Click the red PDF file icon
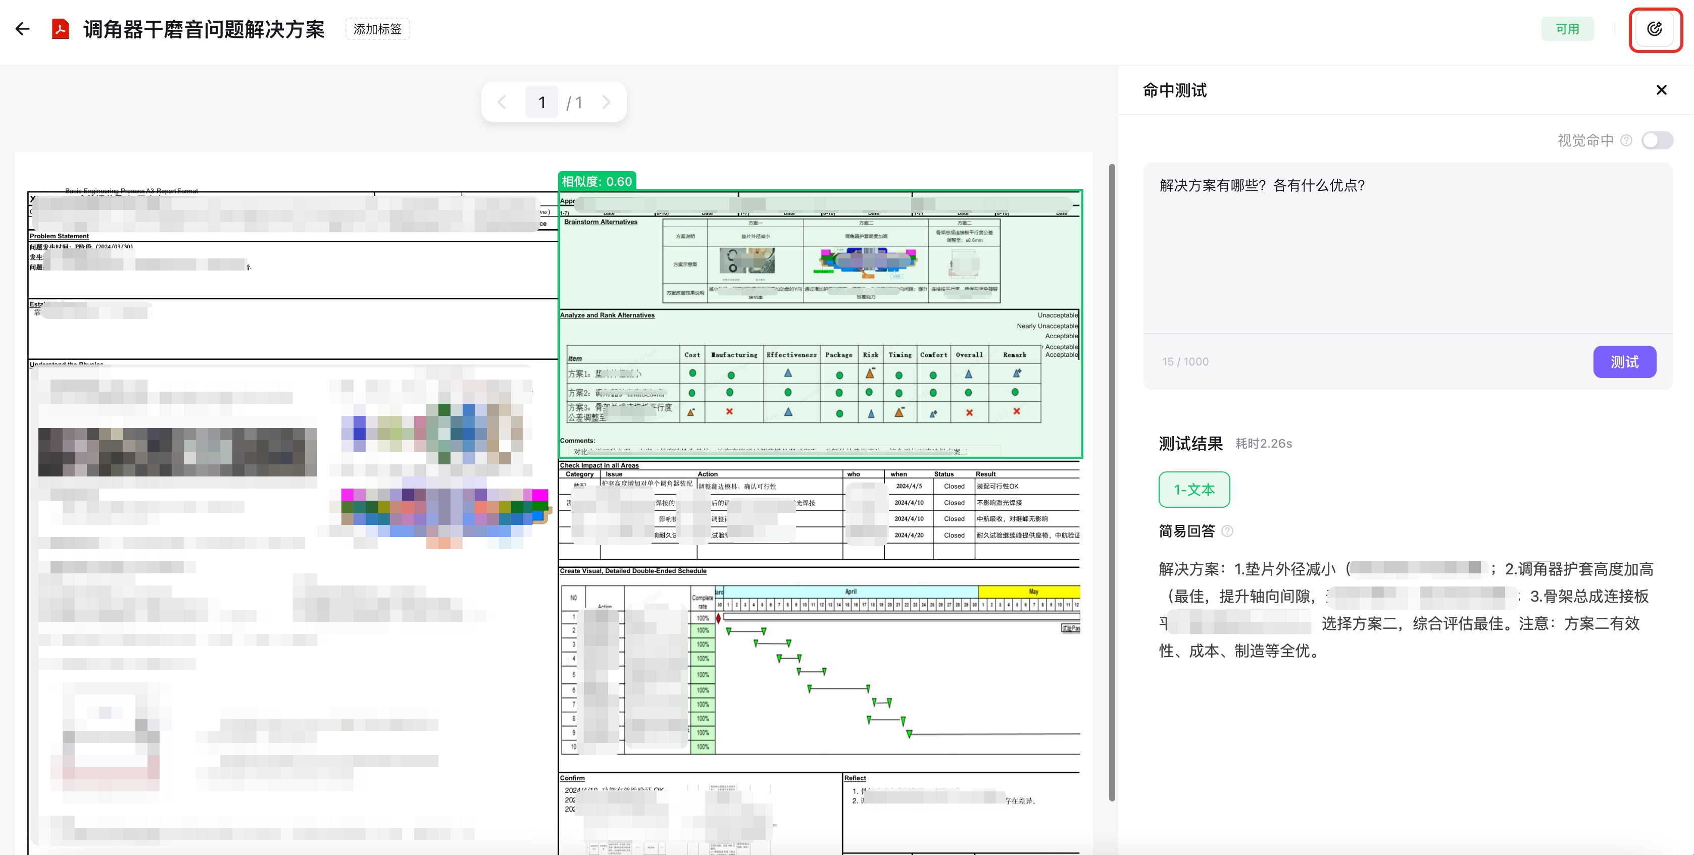This screenshot has width=1694, height=855. [x=61, y=29]
